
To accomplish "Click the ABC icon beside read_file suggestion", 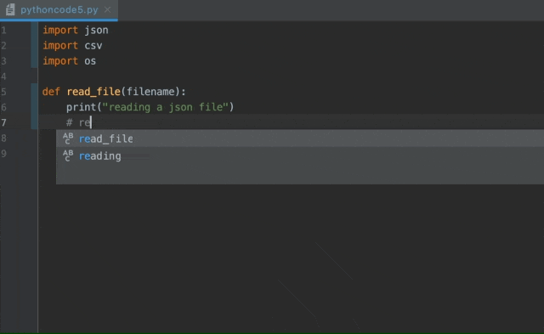I will 68,139.
